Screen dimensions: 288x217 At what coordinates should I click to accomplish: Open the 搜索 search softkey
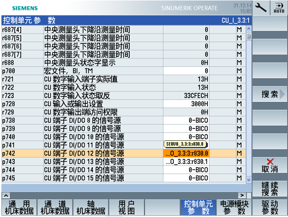270,94
